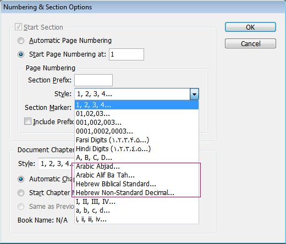Choose Farsi Digits numbering style

(x=136, y=140)
